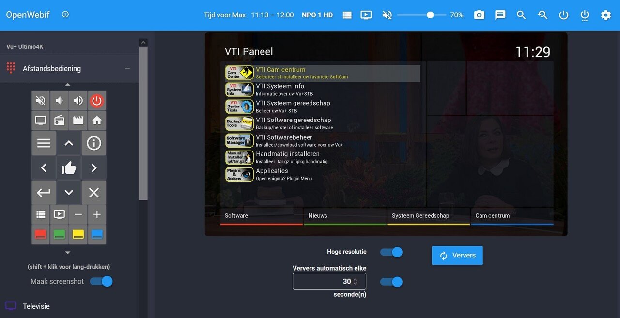Turn off the Maak screenshot toggle
Image resolution: width=620 pixels, height=318 pixels.
101,281
